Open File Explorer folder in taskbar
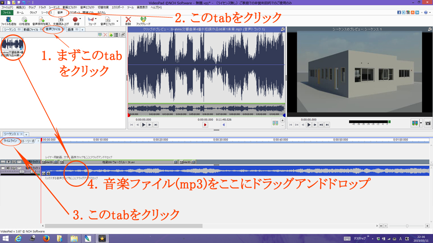Screen dimensions: 433x243 click(x=74, y=238)
